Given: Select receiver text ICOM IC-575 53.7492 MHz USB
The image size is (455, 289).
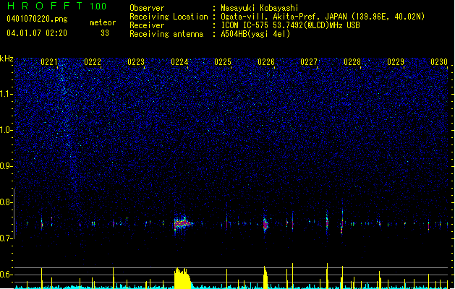Looking at the screenshot, I should tap(291, 25).
